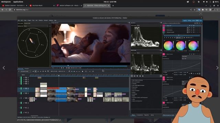
Task: Show main effects list icon
Action: [x=132, y=76]
